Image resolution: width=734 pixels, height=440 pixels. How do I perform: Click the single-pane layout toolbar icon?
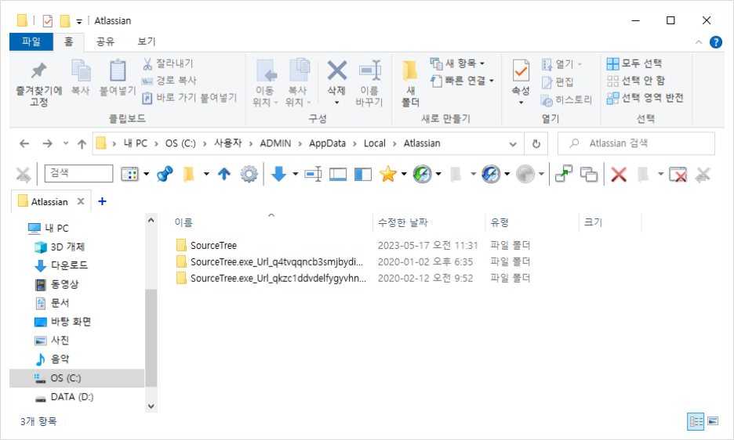(x=338, y=175)
